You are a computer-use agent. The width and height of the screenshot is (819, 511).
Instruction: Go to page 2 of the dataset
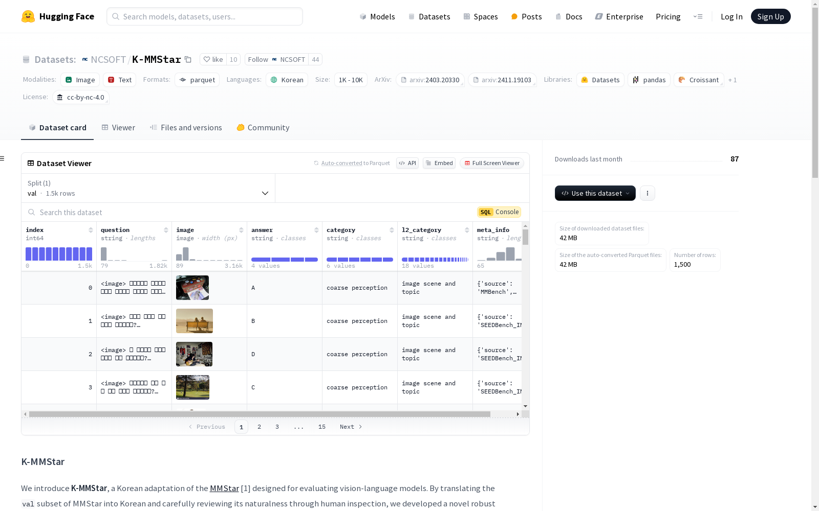(260, 427)
